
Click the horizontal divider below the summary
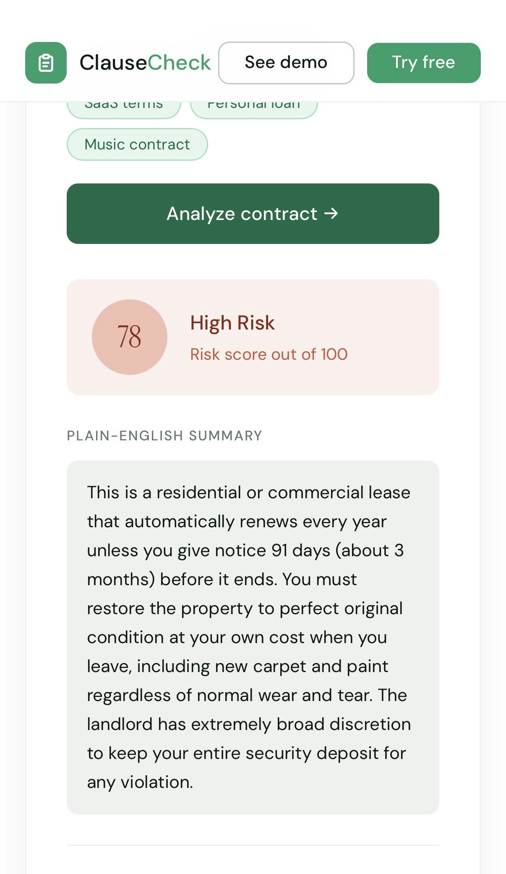253,845
